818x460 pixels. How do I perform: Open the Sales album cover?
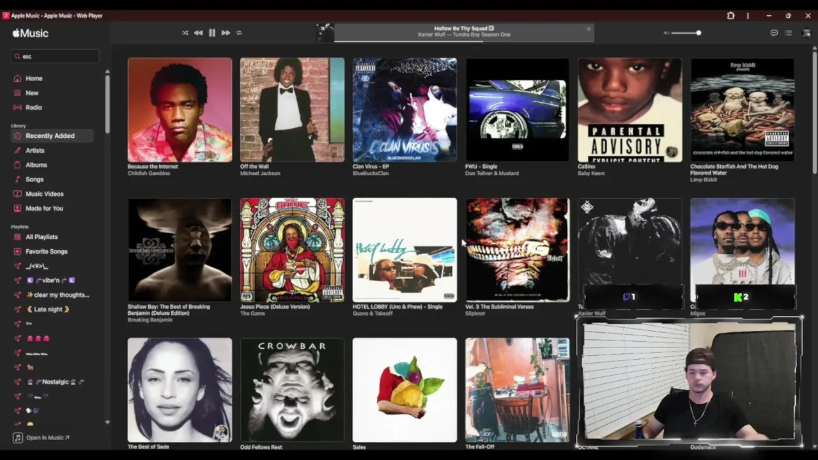coord(405,390)
